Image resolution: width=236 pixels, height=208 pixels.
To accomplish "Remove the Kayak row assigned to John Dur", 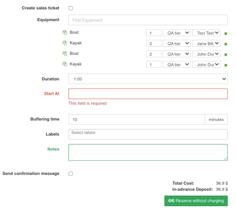I will click(x=226, y=65).
